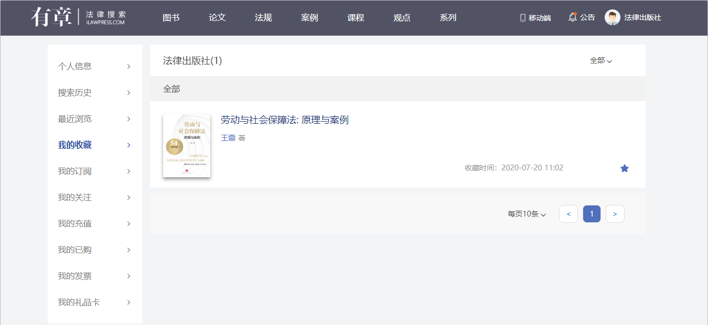Image resolution: width=708 pixels, height=325 pixels.
Task: Open 搜索历史 in the sidebar
Action: pos(74,93)
